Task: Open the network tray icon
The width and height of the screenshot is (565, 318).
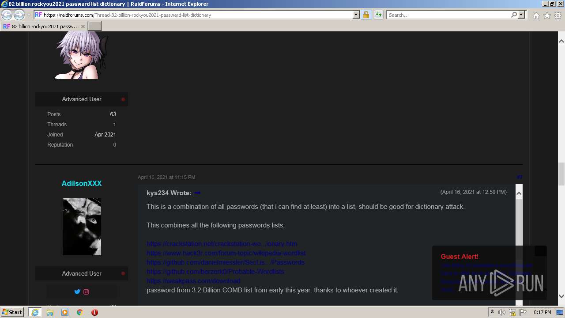Action: tap(512, 312)
